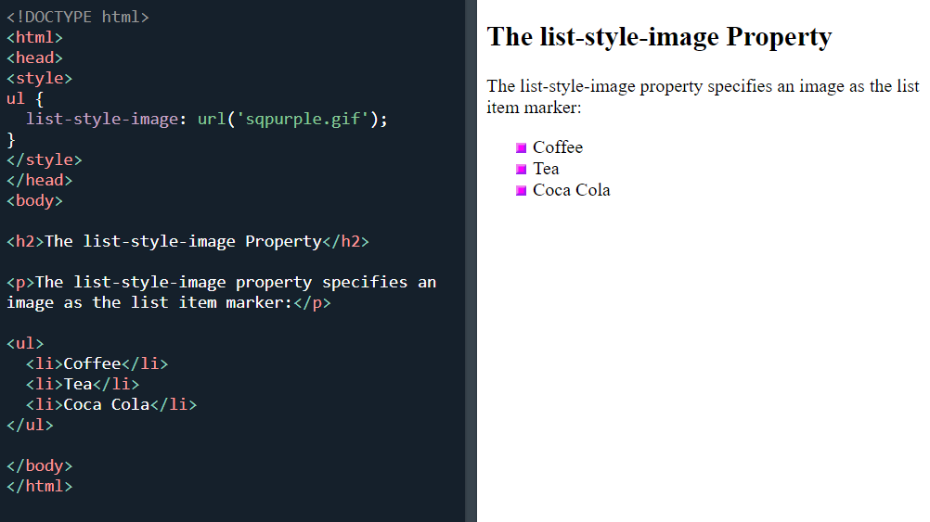Click the opening <body> tag in code
The width and height of the screenshot is (930, 522).
click(x=34, y=201)
